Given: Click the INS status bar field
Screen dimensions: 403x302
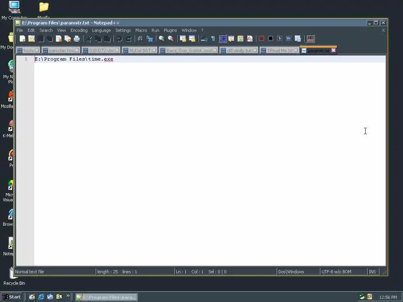Looking at the screenshot, I should (372, 272).
